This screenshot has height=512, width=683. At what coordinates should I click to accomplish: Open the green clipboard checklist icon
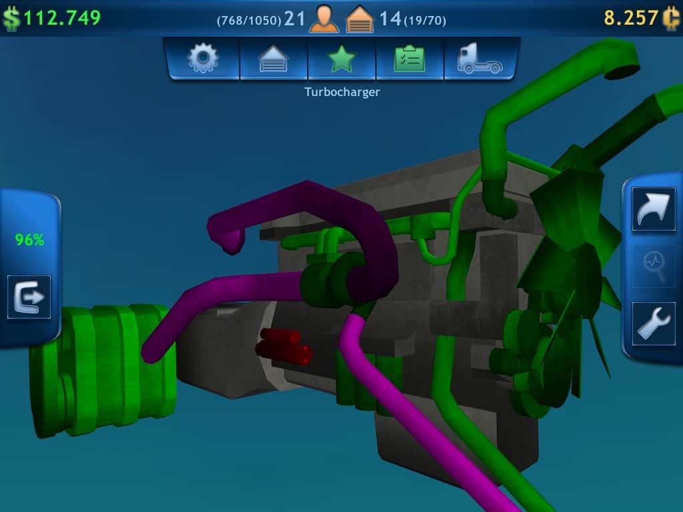(x=410, y=59)
